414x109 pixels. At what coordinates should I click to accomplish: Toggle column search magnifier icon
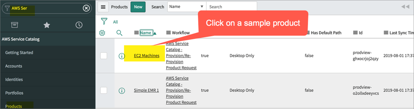pyautogui.click(x=119, y=33)
